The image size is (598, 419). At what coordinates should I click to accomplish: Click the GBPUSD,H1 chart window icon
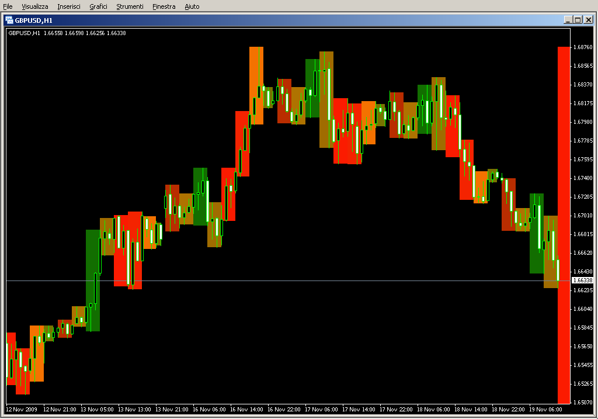(x=9, y=20)
